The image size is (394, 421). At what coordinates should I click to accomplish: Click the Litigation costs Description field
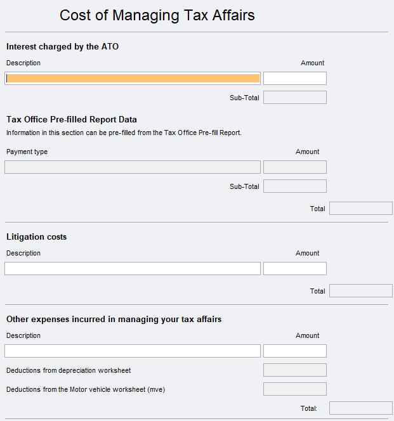click(x=133, y=269)
